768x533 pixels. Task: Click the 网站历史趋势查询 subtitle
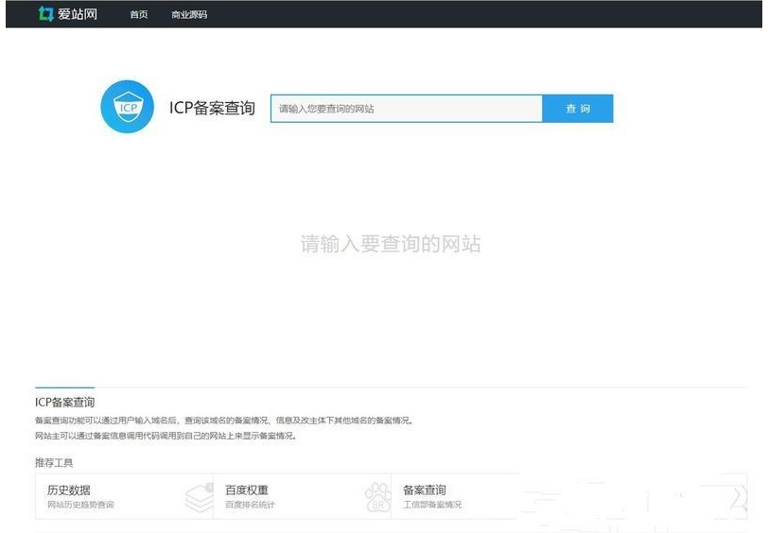pos(80,505)
